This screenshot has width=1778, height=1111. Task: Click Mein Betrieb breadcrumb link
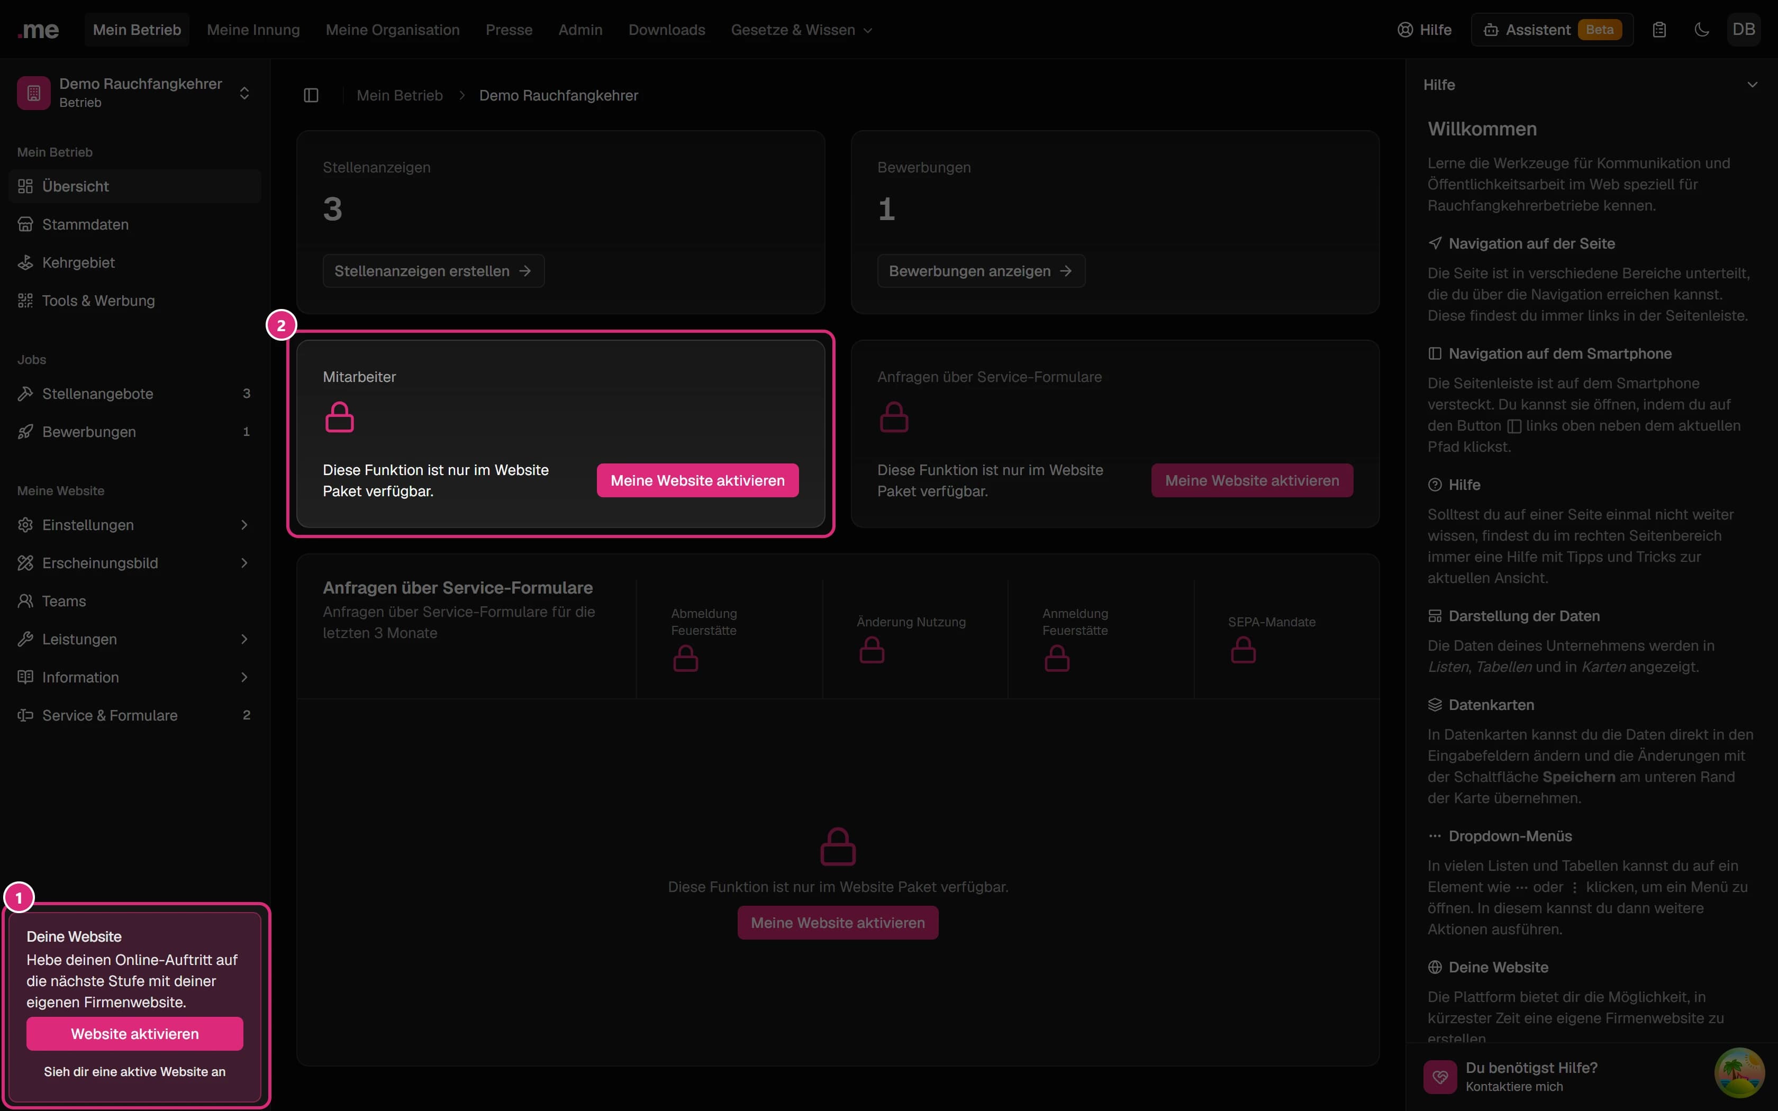400,96
